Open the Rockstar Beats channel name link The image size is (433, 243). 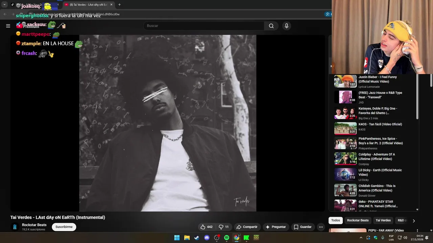pos(34,225)
